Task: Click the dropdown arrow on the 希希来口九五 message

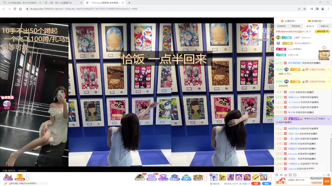Action: click(329, 119)
